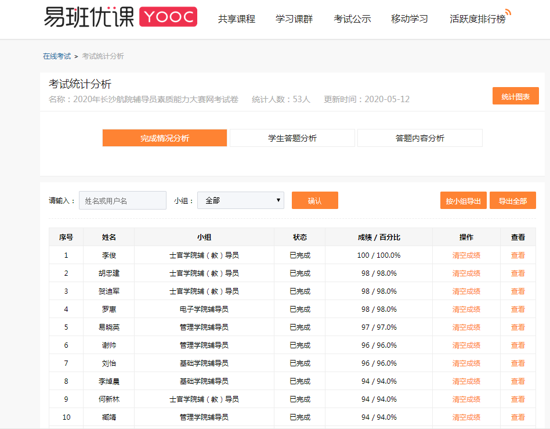Screen dimensions: 550x429
Task: Click the 按小组导出 button
Action: coord(463,201)
